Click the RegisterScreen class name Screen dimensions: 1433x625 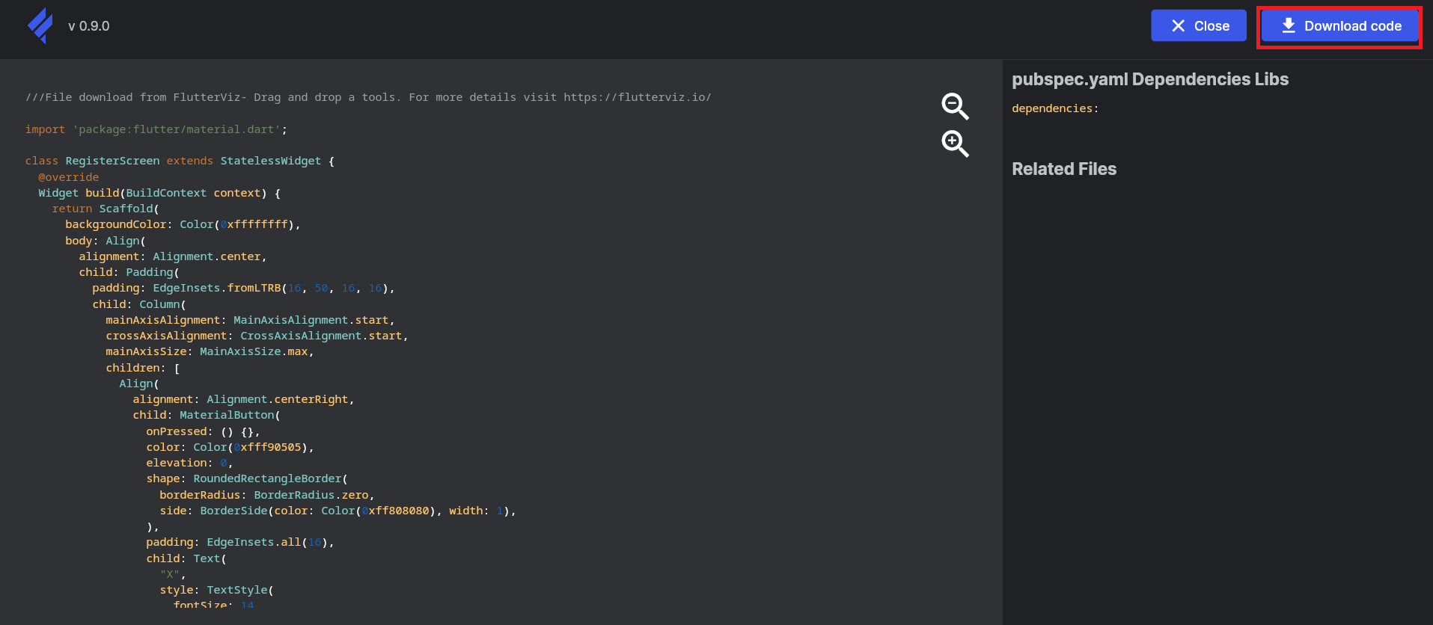tap(112, 161)
